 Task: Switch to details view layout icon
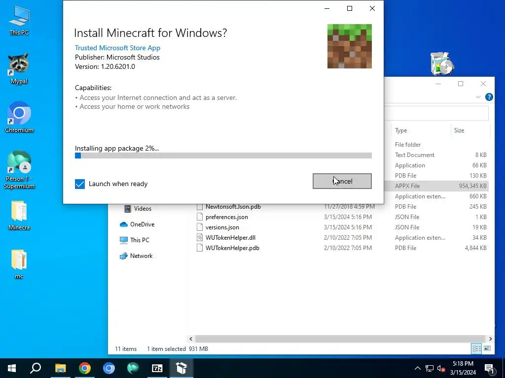click(476, 348)
